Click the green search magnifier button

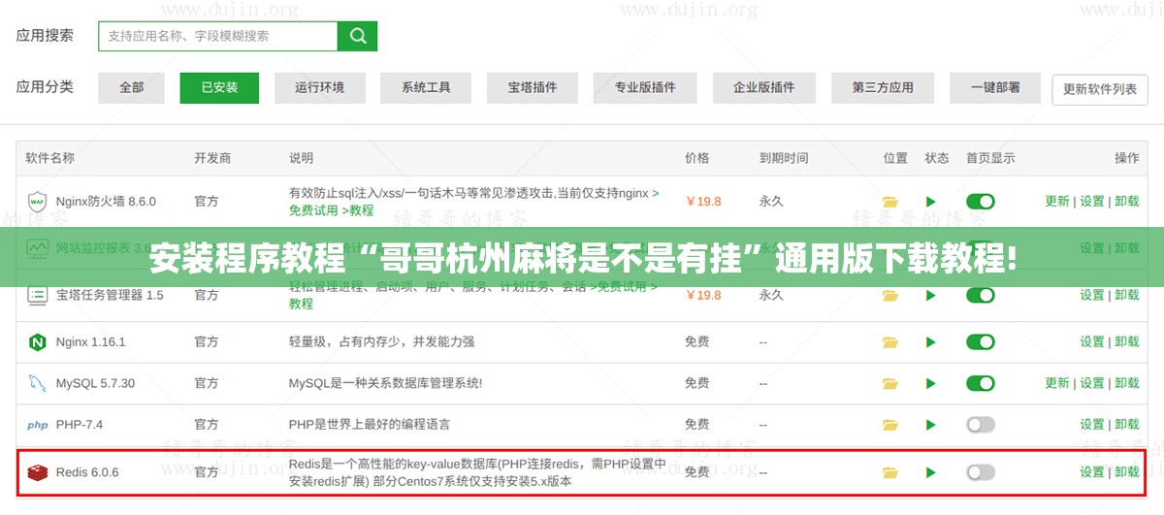(357, 36)
